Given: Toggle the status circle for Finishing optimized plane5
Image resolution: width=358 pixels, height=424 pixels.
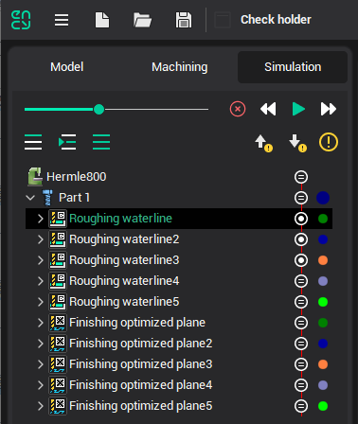Looking at the screenshot, I should [x=301, y=406].
